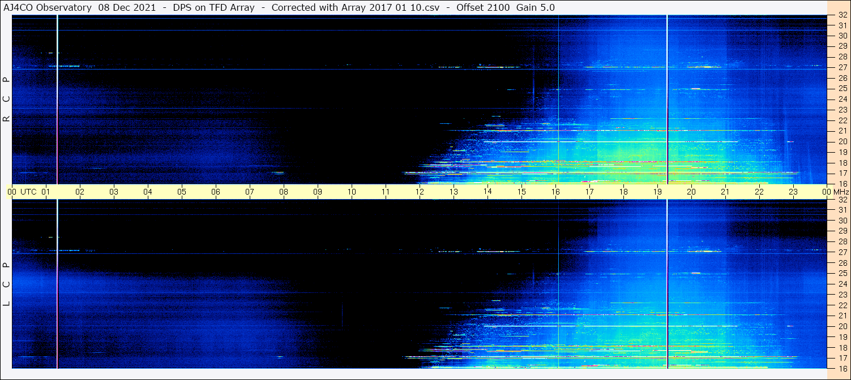Select the '11' hour tick label
The image size is (851, 380).
tap(386, 192)
